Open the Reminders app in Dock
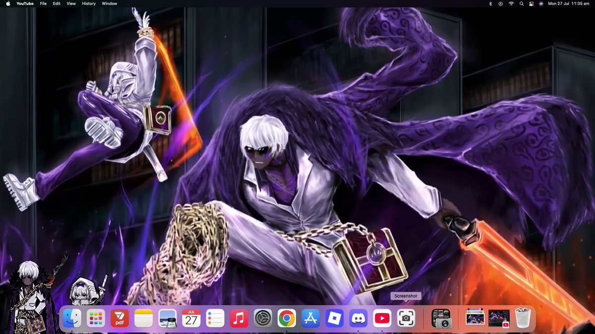Viewport: 595px width, 334px height. [x=215, y=319]
